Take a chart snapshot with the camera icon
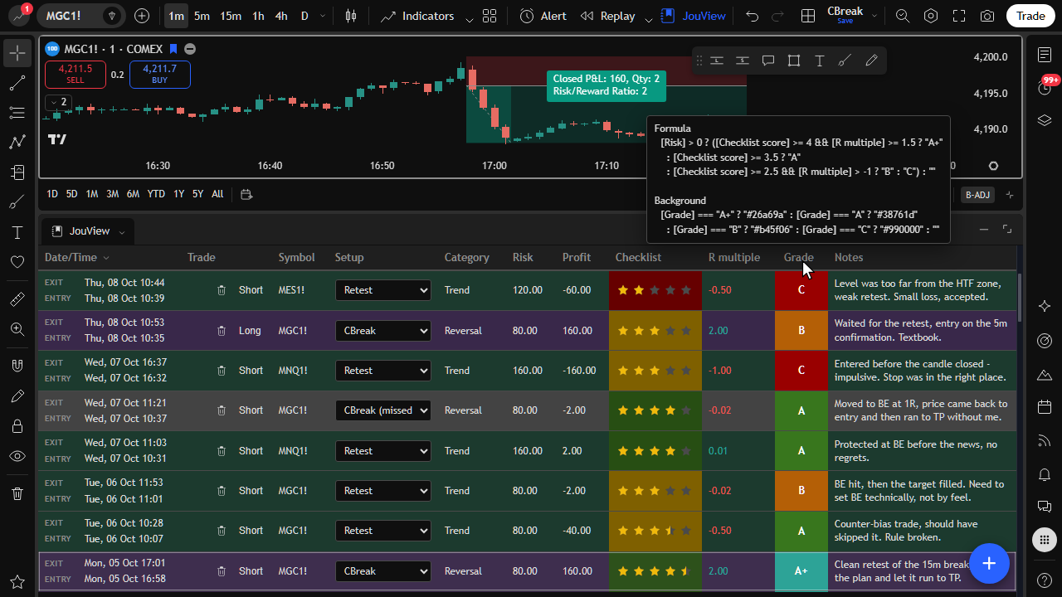This screenshot has height=597, width=1062. 987,16
